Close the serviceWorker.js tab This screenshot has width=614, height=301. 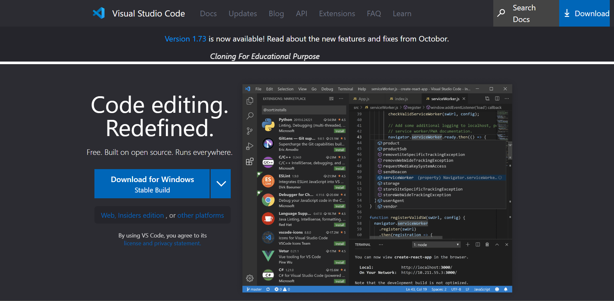[464, 99]
